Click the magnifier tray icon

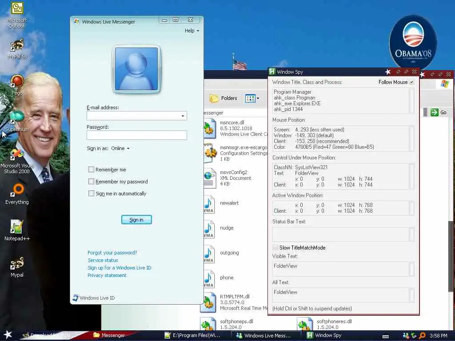tap(422, 336)
